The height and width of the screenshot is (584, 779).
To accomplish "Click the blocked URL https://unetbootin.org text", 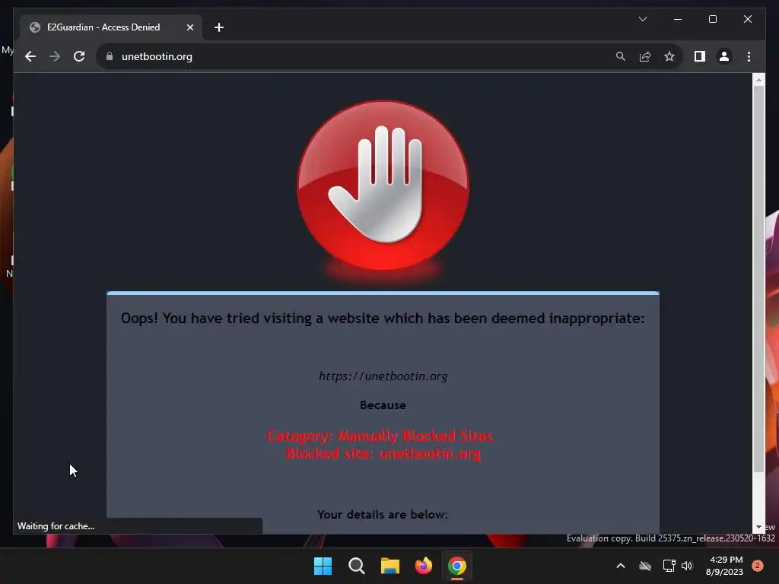I will [383, 376].
